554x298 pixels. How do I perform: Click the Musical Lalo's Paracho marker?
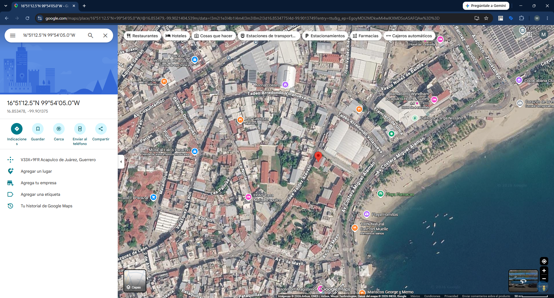[195, 151]
